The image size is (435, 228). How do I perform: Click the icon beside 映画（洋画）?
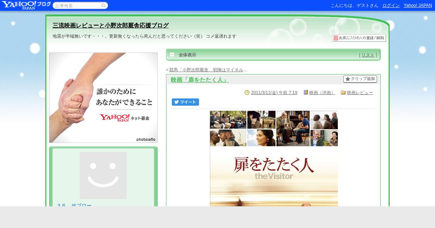306,92
